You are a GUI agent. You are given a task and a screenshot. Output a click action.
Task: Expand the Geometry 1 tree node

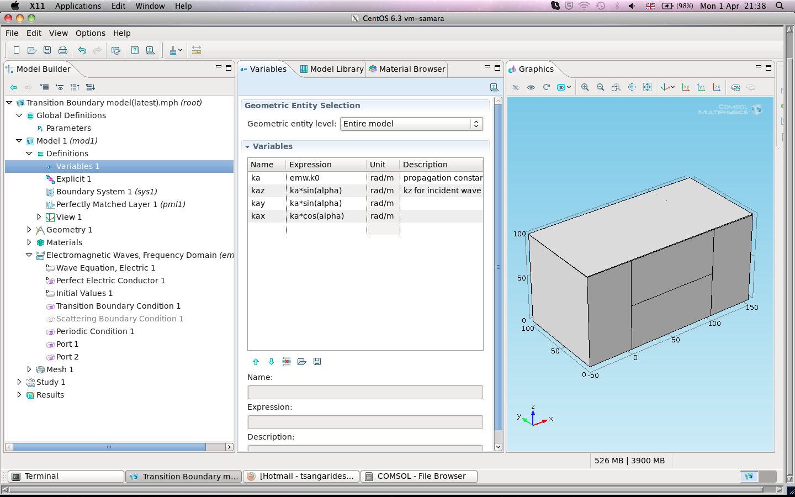(x=29, y=230)
